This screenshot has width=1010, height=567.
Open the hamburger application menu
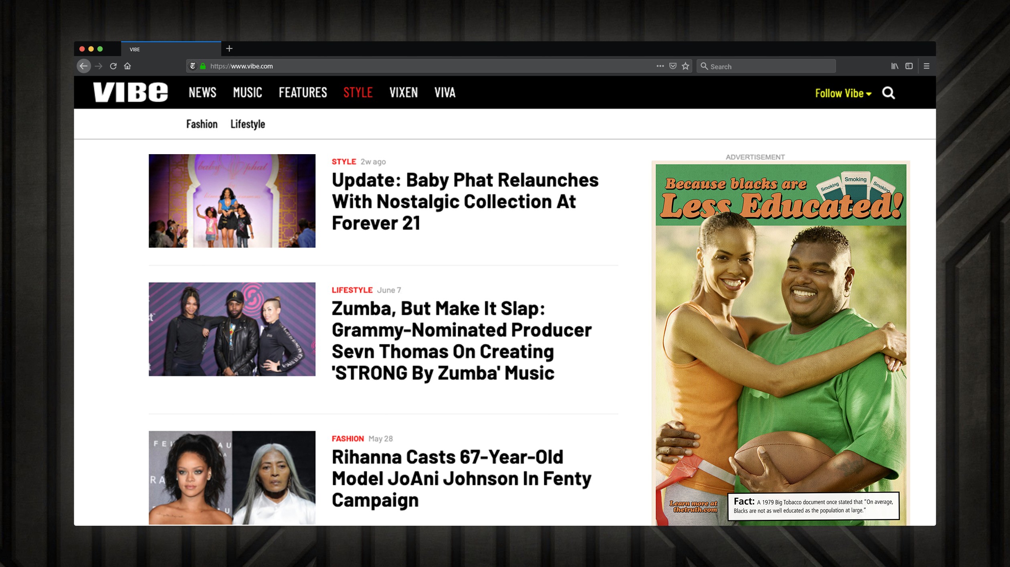[x=927, y=66]
